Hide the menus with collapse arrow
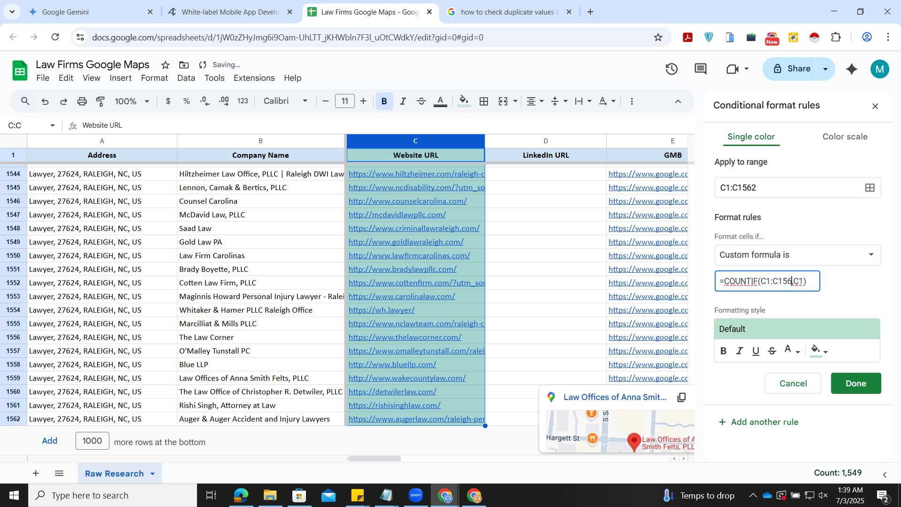The image size is (901, 507). click(x=678, y=101)
